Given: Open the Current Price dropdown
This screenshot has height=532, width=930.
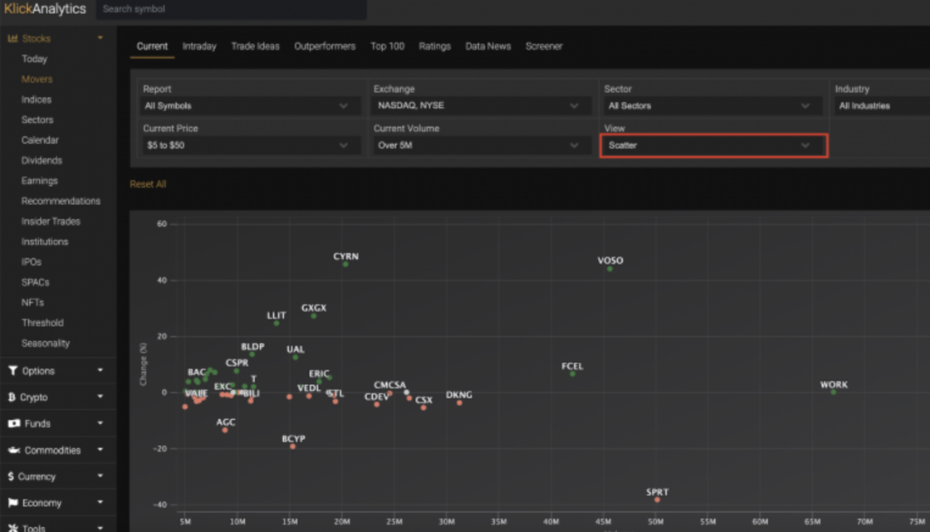Looking at the screenshot, I should click(x=251, y=145).
